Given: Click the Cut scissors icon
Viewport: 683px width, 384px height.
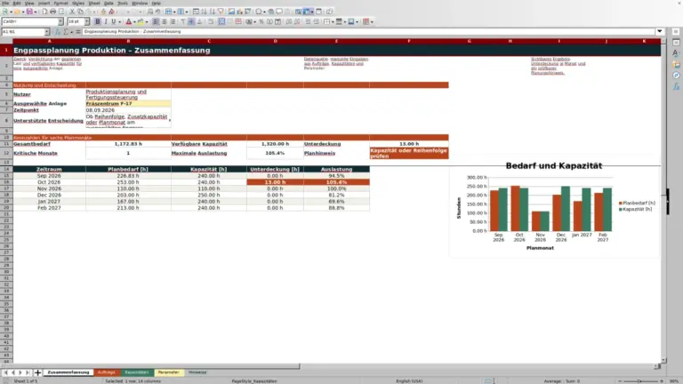Looking at the screenshot, I should (72, 12).
